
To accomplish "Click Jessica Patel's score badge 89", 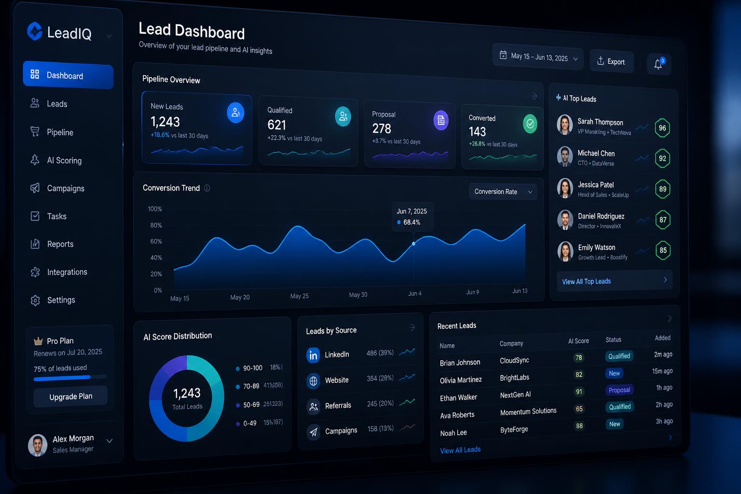I will [x=663, y=189].
